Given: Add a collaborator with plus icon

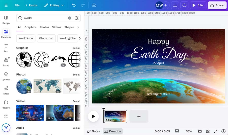Looking at the screenshot, I should click(166, 5).
